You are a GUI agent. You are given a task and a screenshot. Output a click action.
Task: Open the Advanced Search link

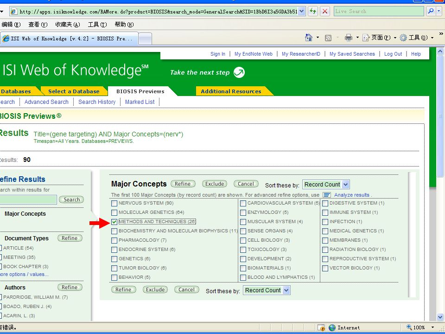tap(46, 102)
